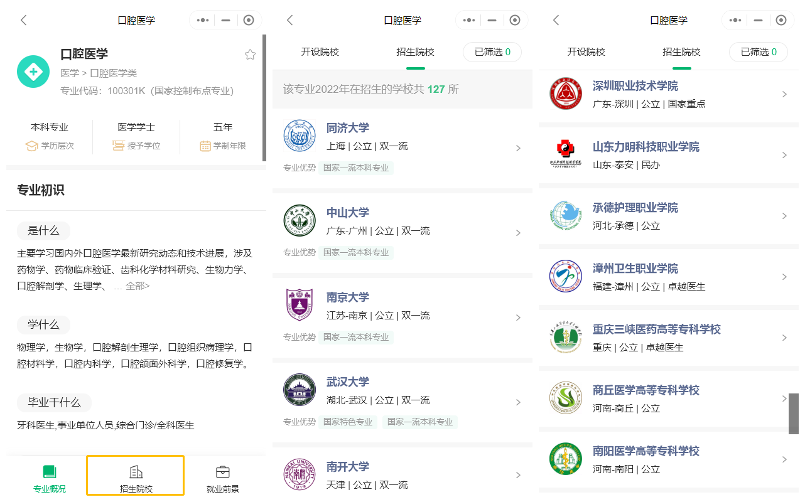Click 学历层次 graduation cap icon
The height and width of the screenshot is (502, 805).
31,146
